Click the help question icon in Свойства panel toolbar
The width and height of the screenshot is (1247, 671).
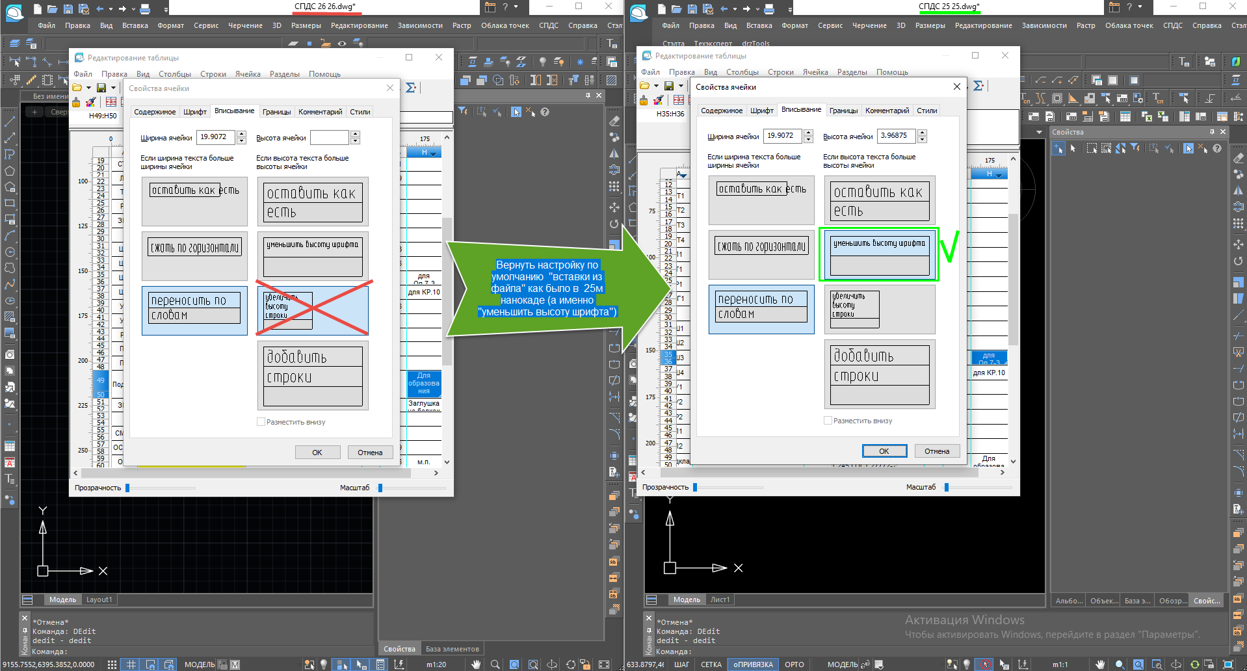[x=1217, y=148]
